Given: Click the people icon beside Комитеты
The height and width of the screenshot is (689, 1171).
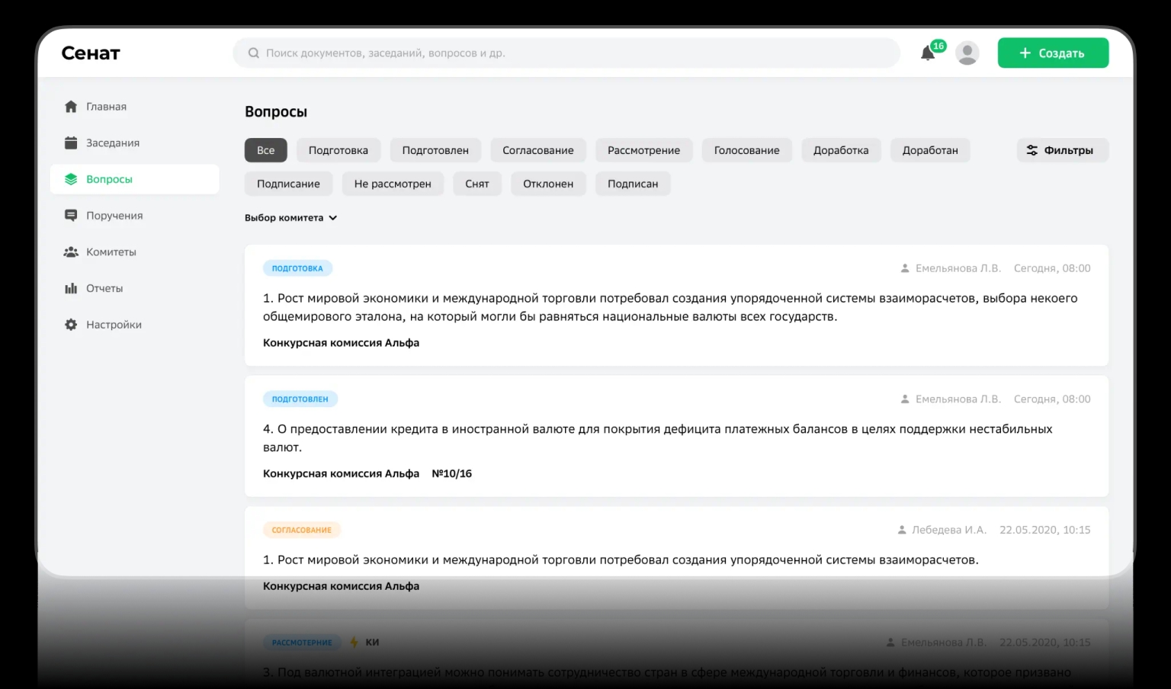Looking at the screenshot, I should [71, 252].
